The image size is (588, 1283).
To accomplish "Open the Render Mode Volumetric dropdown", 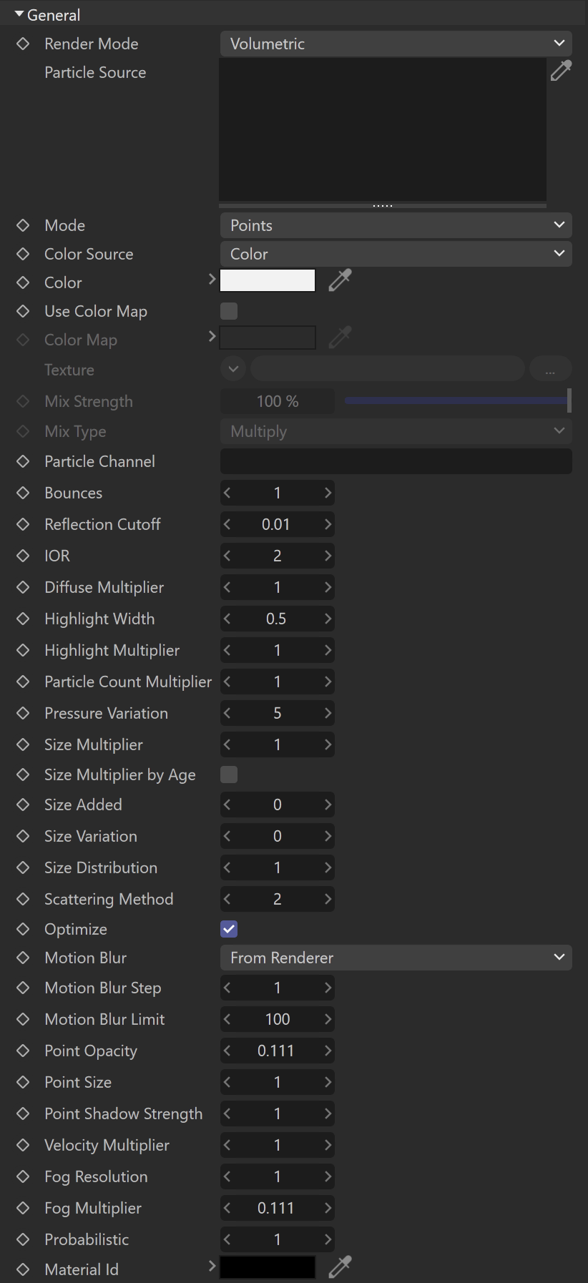I will click(396, 44).
